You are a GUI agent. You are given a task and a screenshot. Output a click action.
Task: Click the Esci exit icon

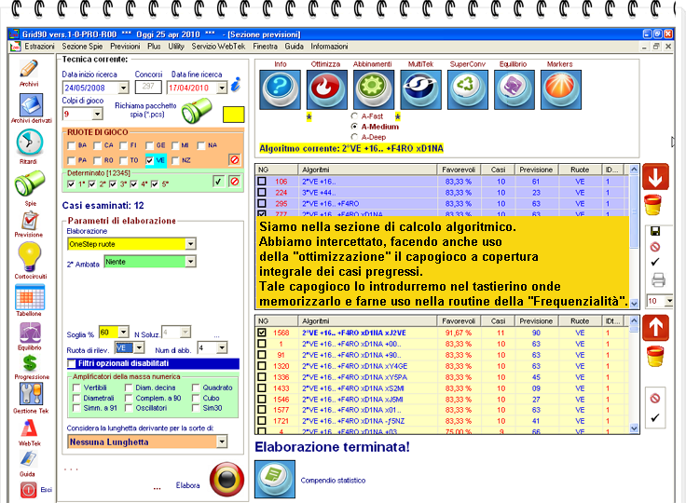(29, 489)
